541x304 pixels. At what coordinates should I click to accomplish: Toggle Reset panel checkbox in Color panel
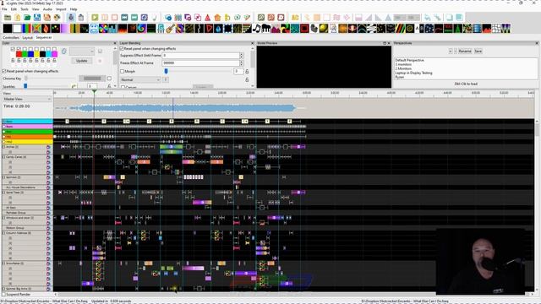(x=4, y=71)
